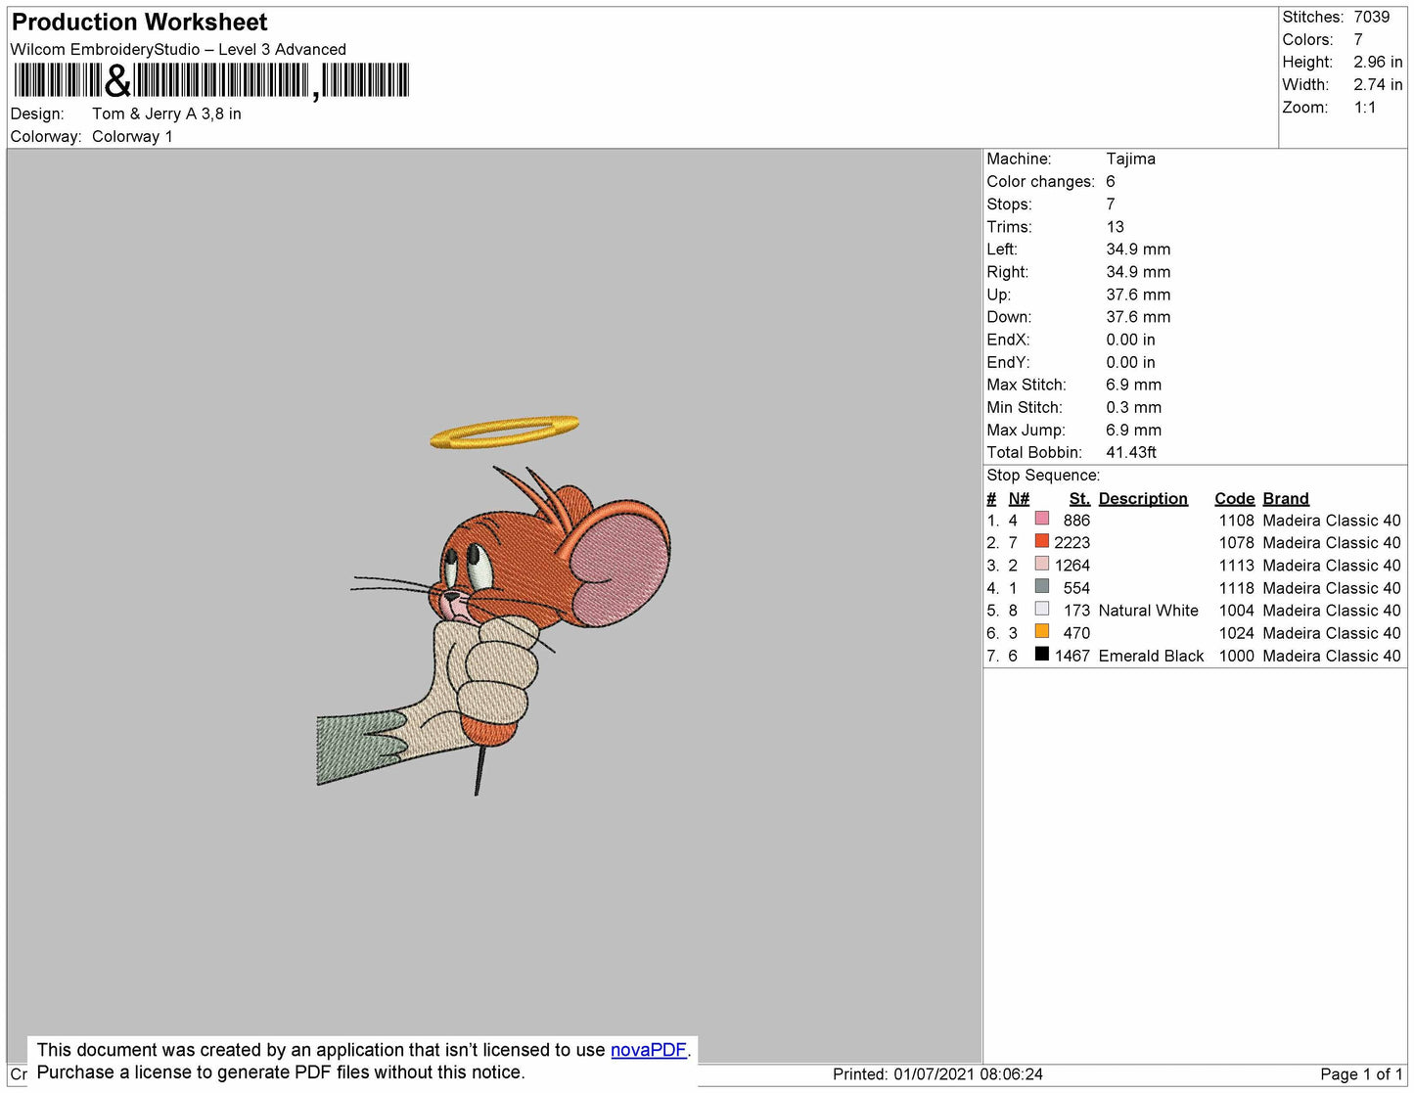
Task: Click the 'EndX:' label
Action: 1009,340
